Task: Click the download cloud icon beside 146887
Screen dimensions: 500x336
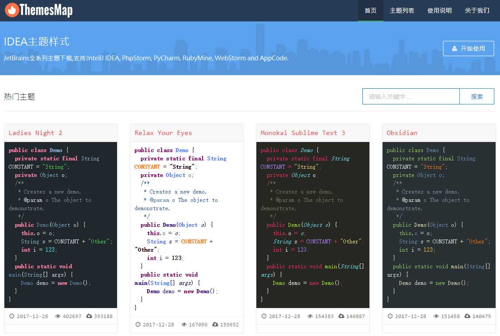Action: pos(341,316)
